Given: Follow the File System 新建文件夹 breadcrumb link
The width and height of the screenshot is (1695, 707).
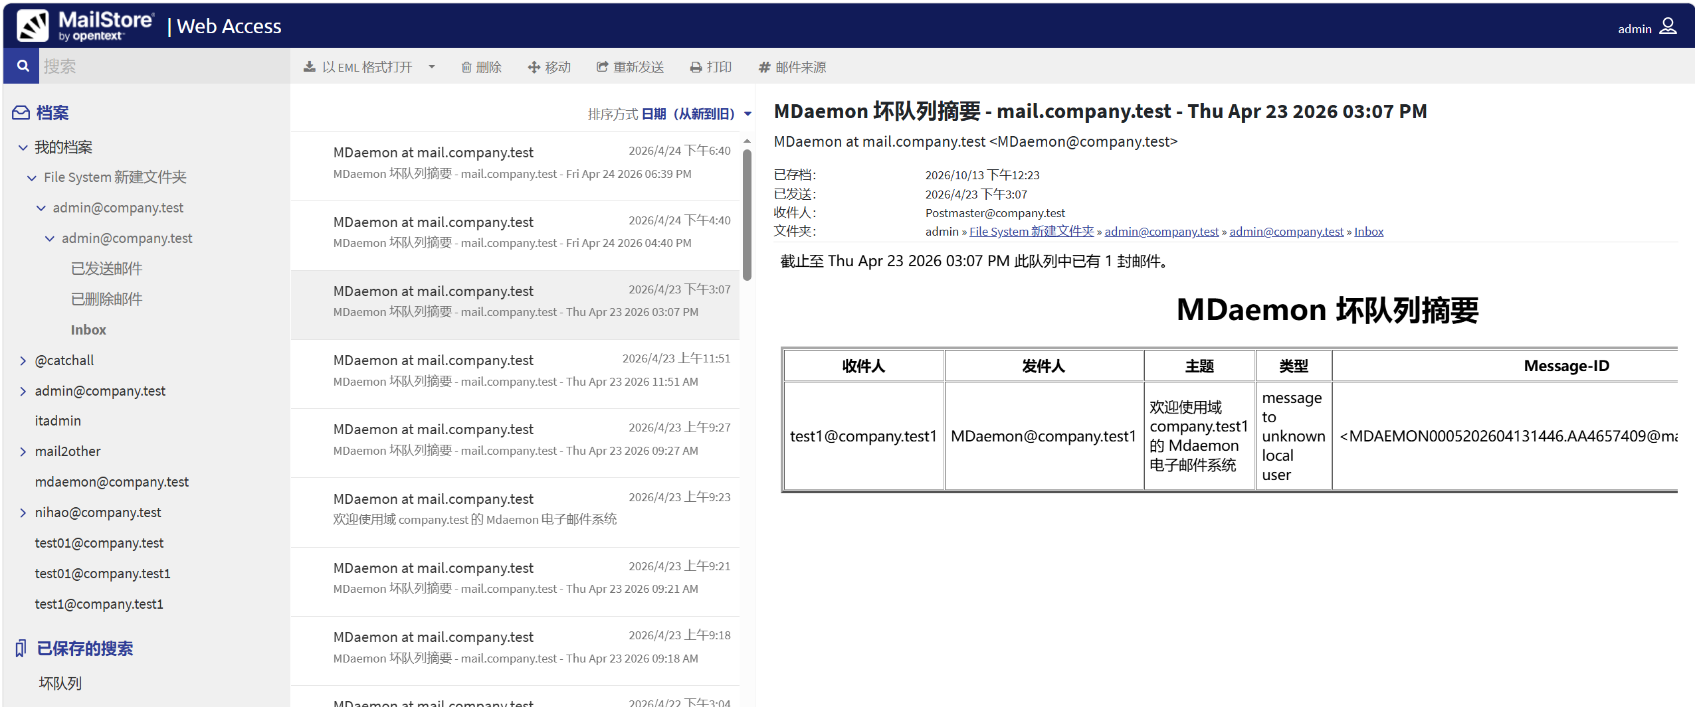Looking at the screenshot, I should tap(1031, 232).
